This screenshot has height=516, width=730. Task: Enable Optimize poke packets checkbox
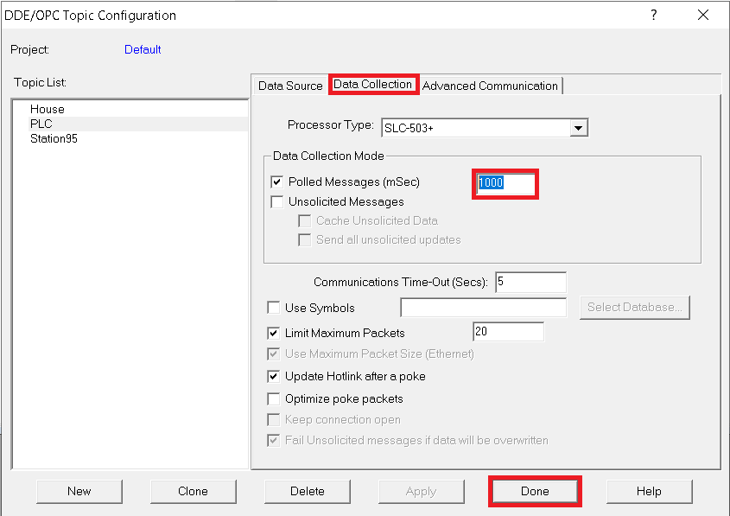tap(273, 399)
